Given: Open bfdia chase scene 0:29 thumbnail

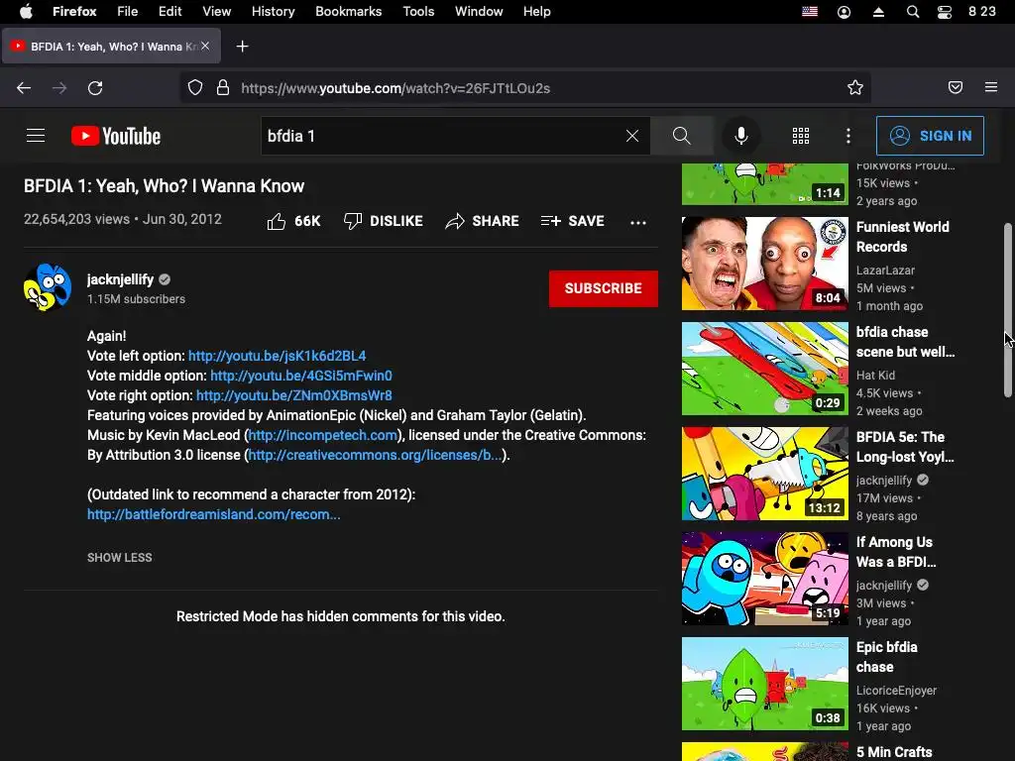Looking at the screenshot, I should 764,369.
